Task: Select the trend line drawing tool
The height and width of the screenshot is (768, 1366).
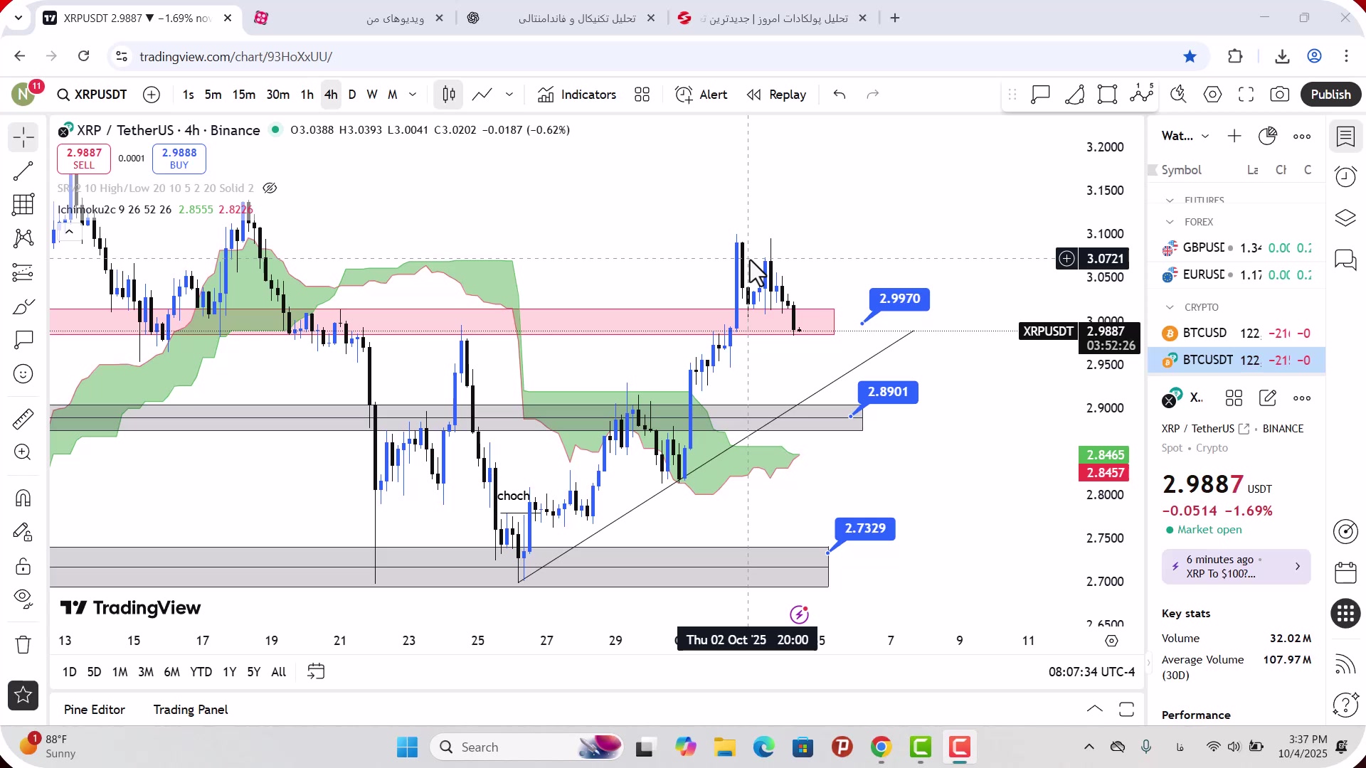Action: click(23, 171)
